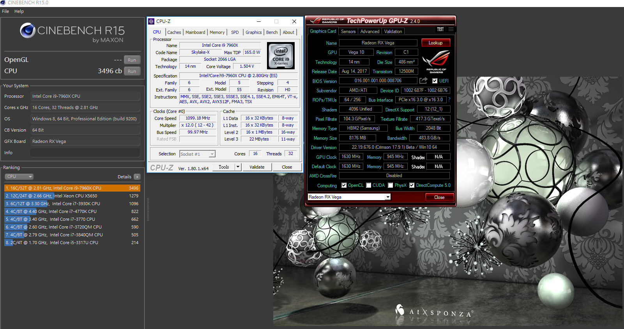Click the ROG logo in GPU-Z
Image resolution: width=624 pixels, height=329 pixels.
coord(436,62)
